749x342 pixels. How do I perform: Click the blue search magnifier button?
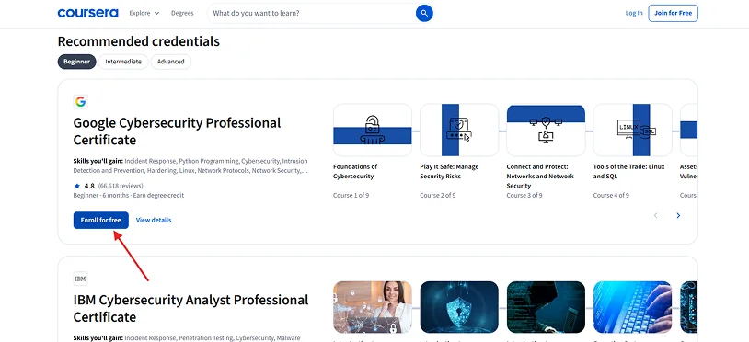[424, 14]
